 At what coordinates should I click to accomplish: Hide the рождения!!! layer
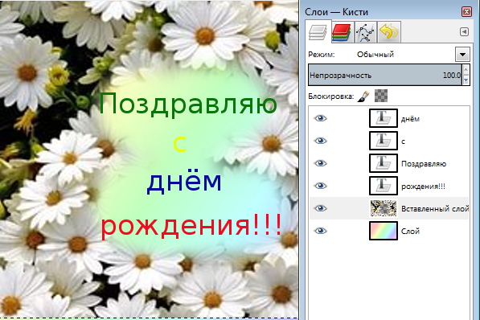tap(321, 186)
